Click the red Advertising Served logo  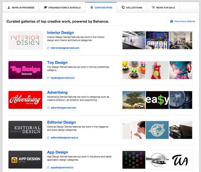tap(26, 100)
